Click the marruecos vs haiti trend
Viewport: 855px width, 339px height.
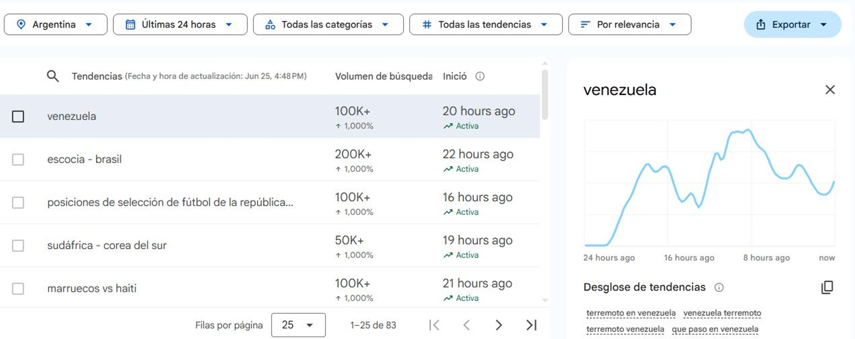(92, 288)
